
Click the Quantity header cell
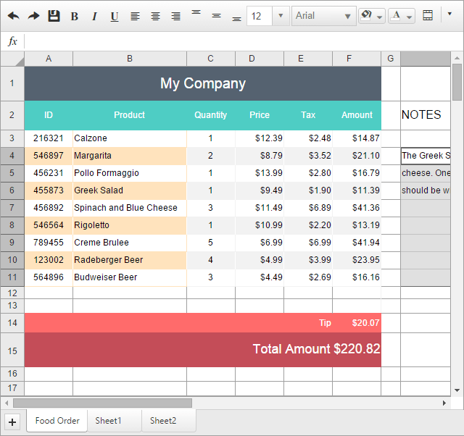pyautogui.click(x=211, y=115)
